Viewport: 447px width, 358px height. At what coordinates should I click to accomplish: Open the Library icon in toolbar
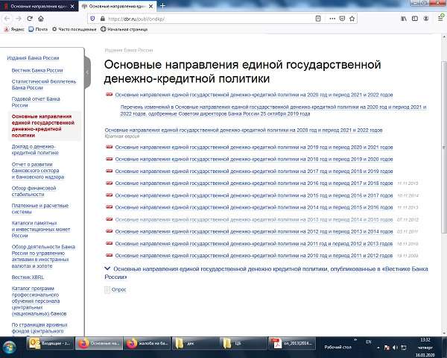coord(404,19)
